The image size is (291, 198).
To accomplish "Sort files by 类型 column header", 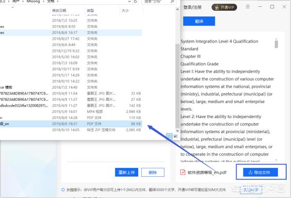I will [90, 11].
